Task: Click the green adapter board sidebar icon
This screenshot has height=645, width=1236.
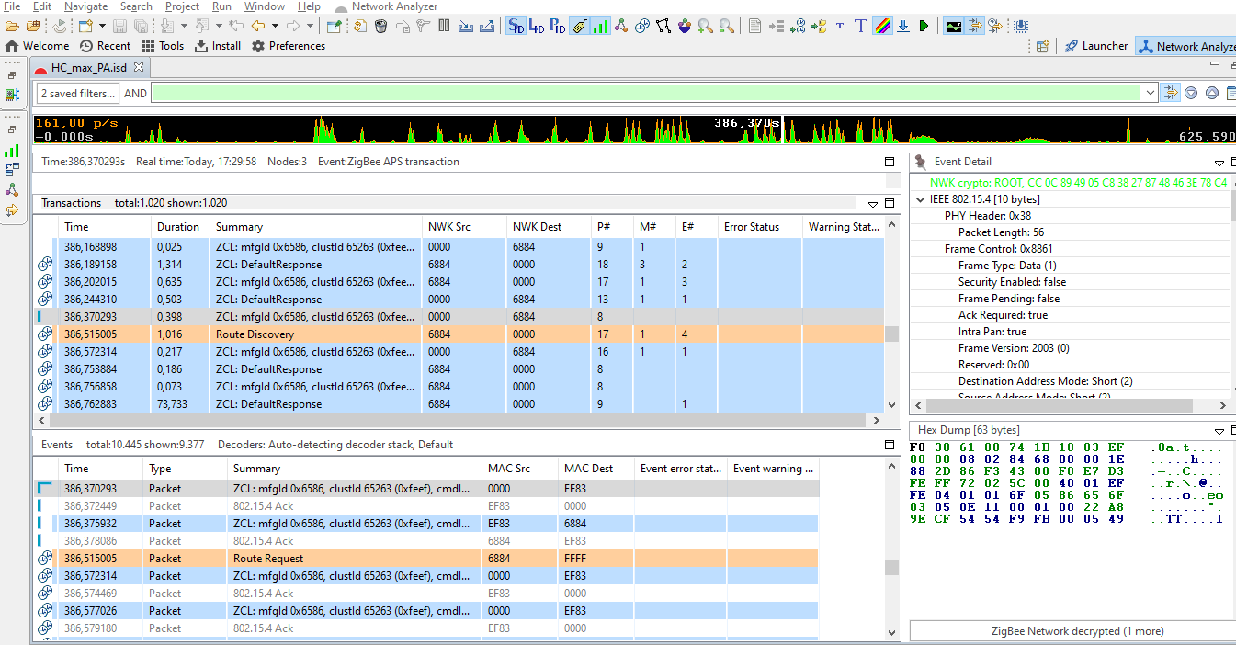Action: point(12,95)
